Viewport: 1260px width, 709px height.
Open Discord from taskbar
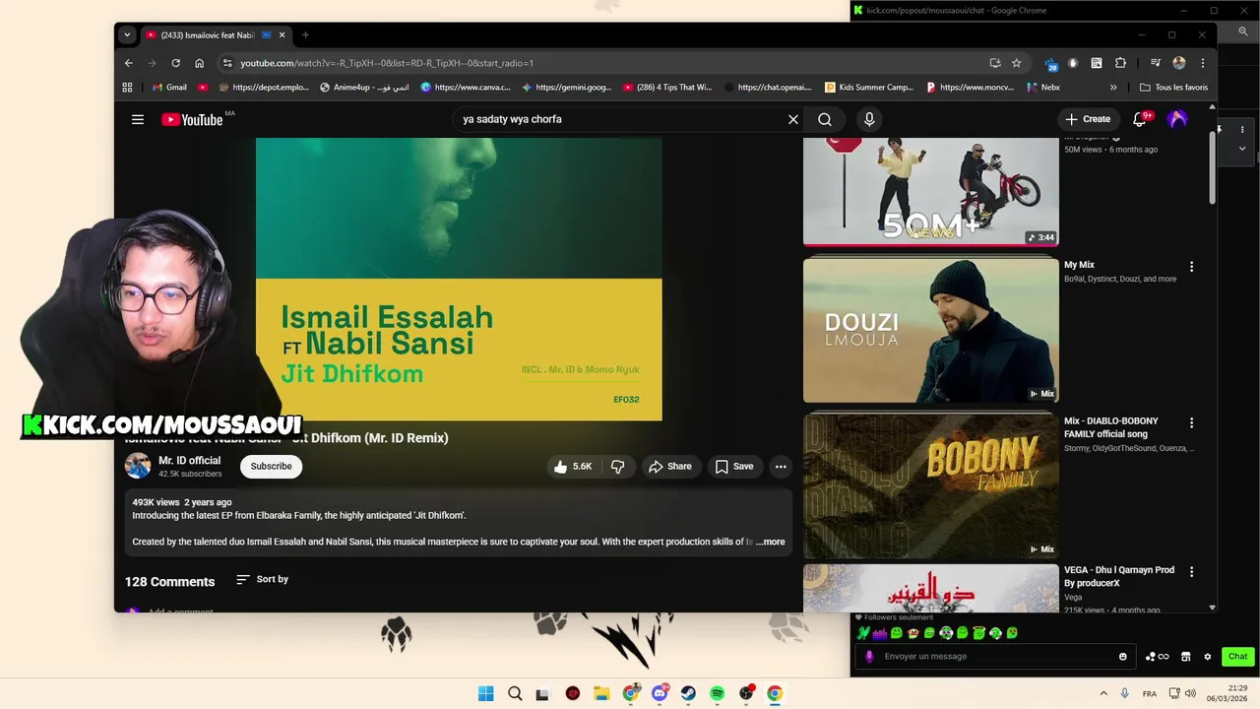click(x=660, y=693)
